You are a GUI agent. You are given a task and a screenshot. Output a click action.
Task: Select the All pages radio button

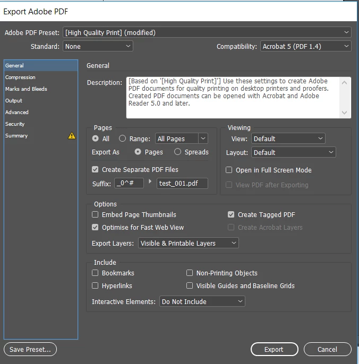[95, 138]
